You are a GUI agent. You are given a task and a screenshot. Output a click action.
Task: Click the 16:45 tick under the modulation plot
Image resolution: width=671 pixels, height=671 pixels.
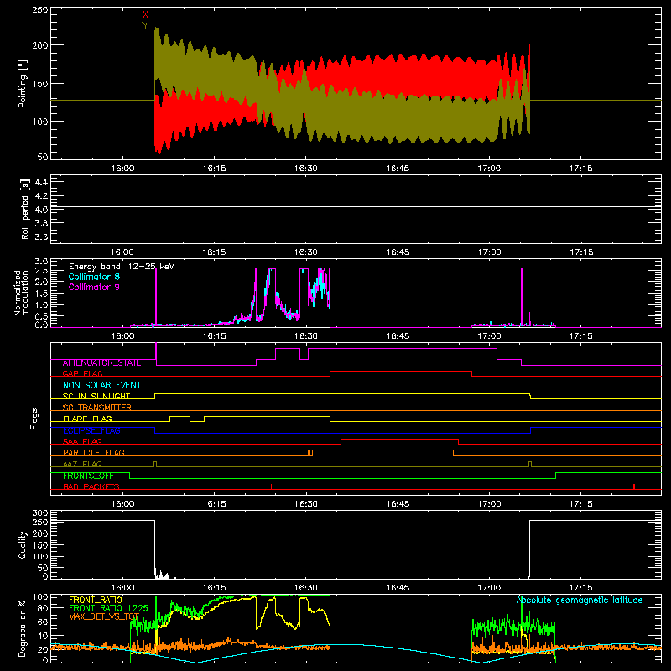(x=398, y=336)
